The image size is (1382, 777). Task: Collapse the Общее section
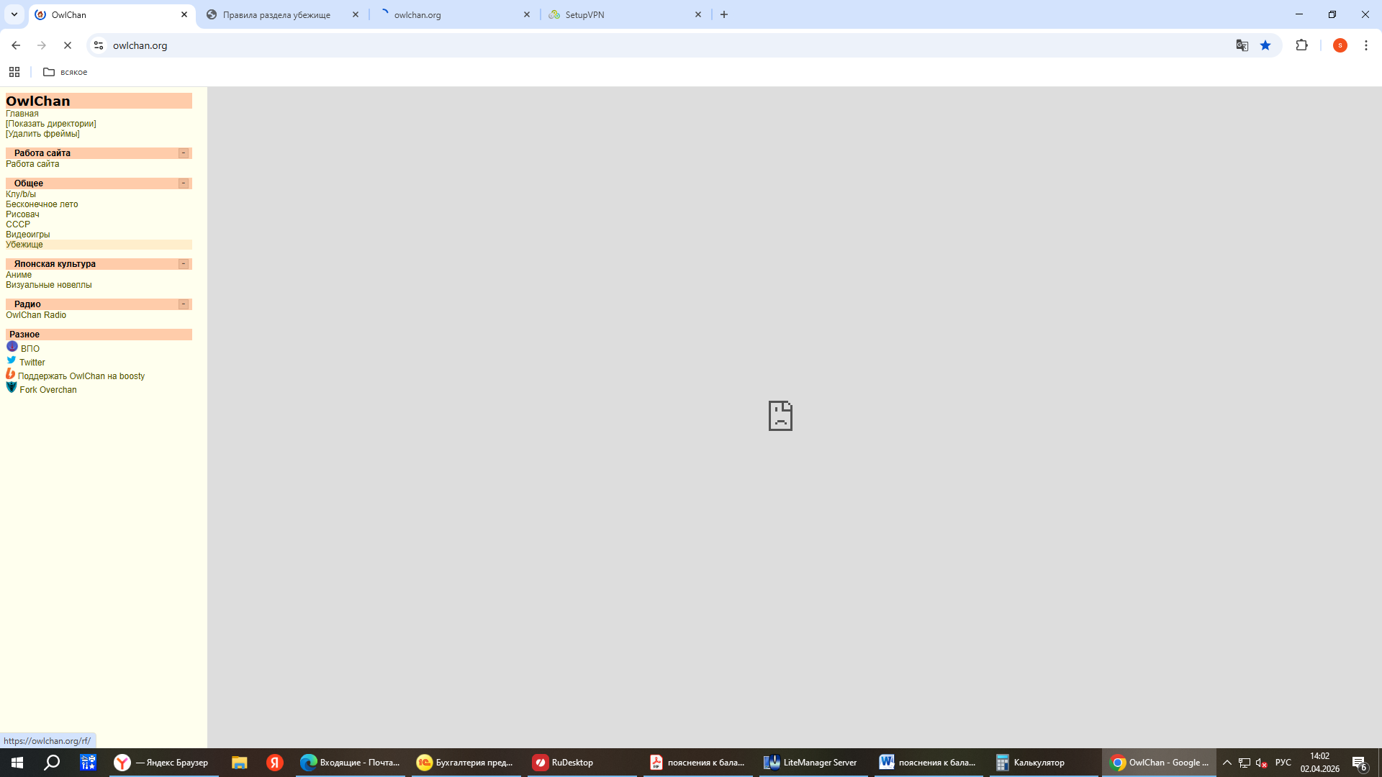coord(184,183)
